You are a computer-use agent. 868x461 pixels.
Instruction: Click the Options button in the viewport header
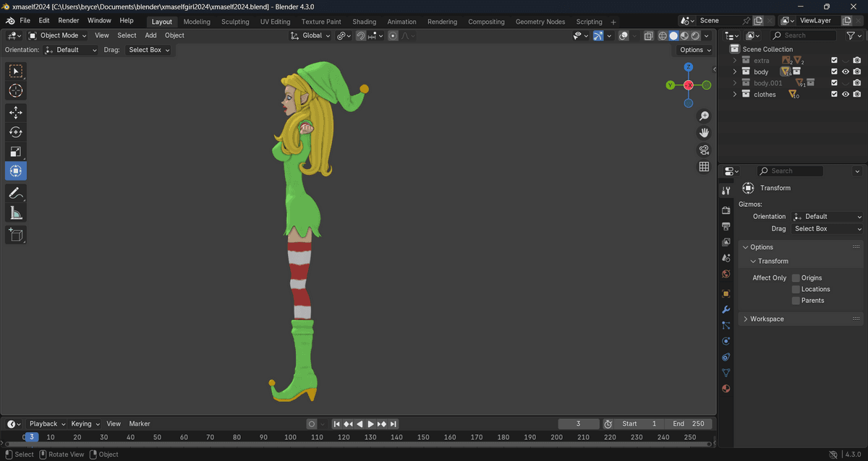[695, 50]
